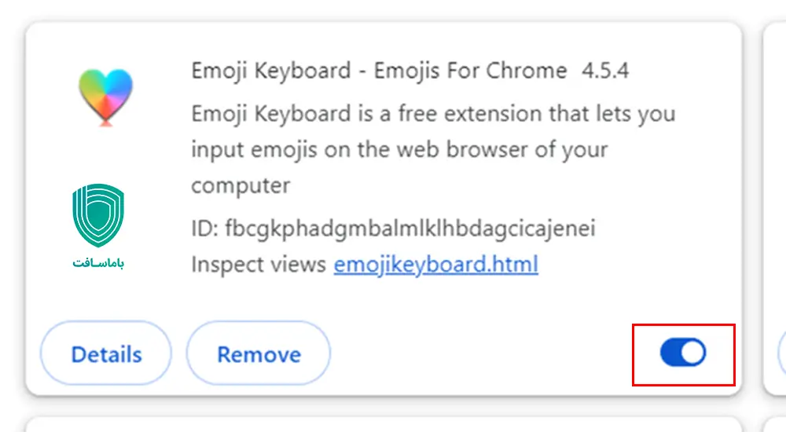The image size is (786, 432).
Task: Click the 'Inspect views' label
Action: click(x=259, y=265)
